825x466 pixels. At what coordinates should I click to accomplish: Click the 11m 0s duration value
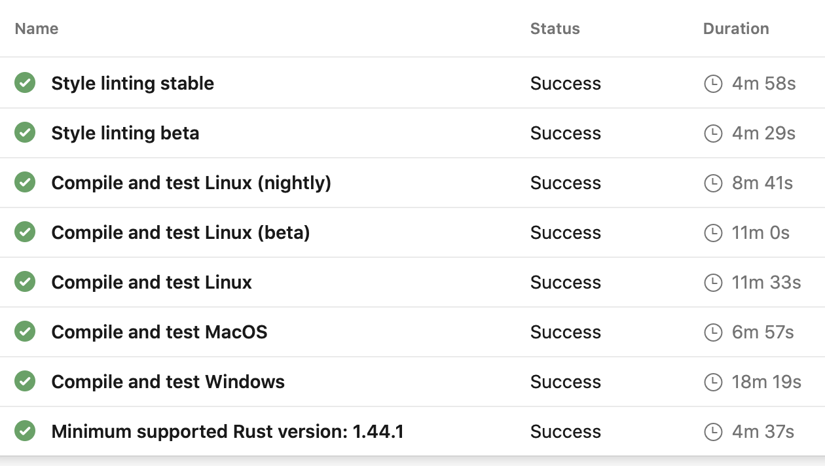pyautogui.click(x=761, y=233)
